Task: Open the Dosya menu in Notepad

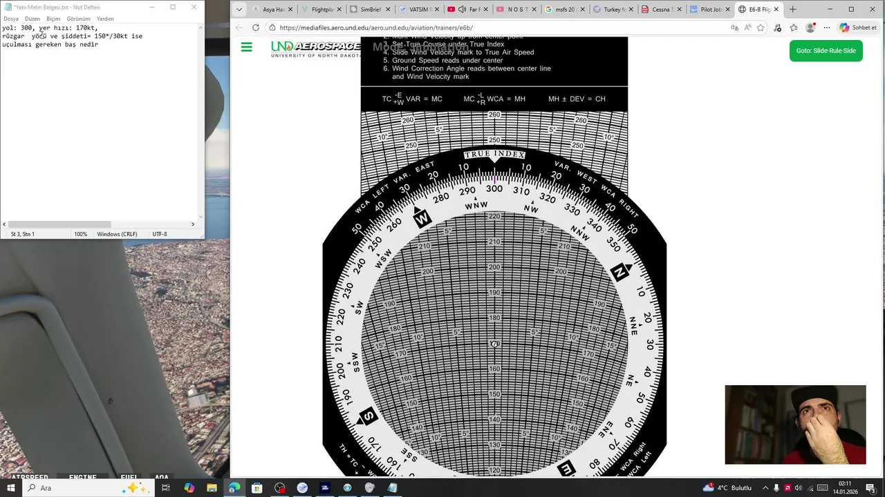Action: point(11,19)
